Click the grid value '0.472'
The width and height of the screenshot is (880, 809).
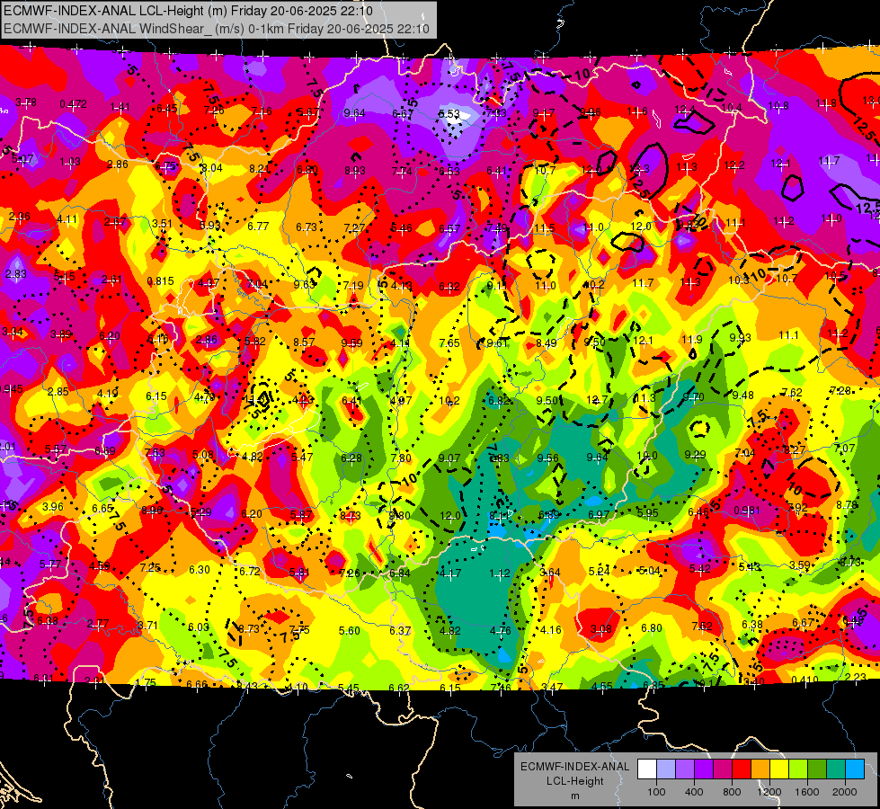[x=73, y=104]
